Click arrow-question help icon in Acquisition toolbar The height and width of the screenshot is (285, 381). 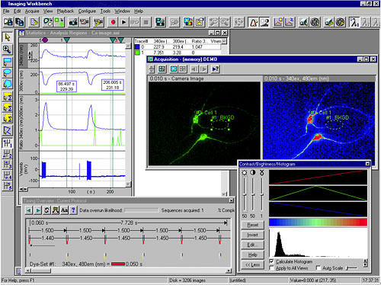[x=216, y=69]
